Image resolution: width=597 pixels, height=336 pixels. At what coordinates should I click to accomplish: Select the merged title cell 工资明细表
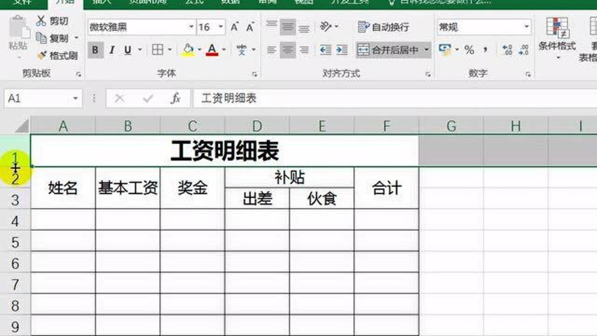tap(224, 151)
